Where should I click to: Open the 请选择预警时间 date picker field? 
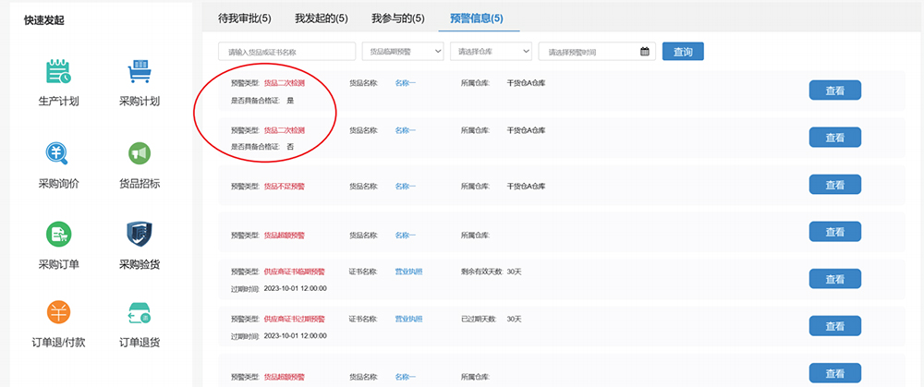pyautogui.click(x=595, y=51)
